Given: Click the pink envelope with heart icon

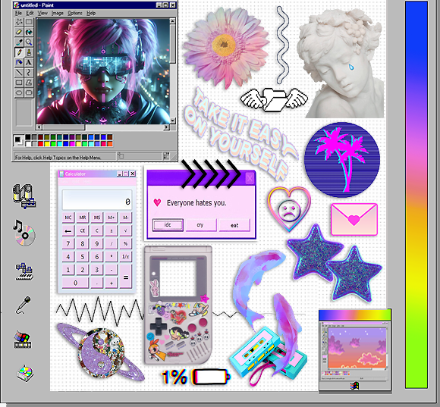Looking at the screenshot, I should 354,220.
